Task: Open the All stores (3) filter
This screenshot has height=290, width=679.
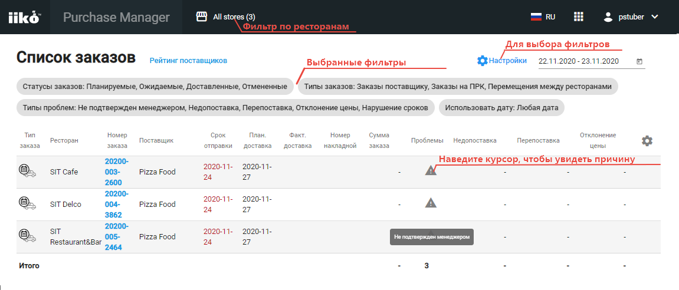Action: pos(234,17)
